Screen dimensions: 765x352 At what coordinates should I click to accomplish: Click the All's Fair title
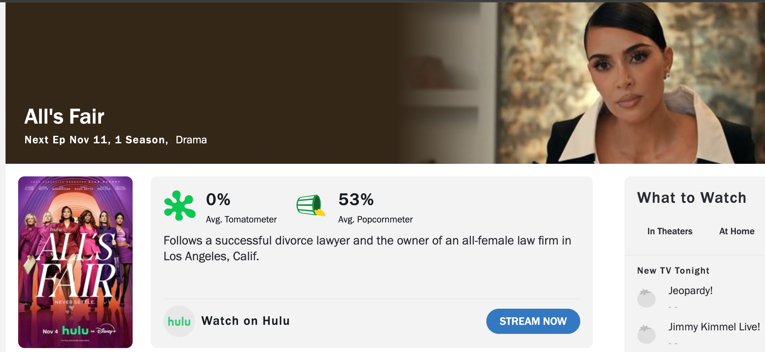[64, 117]
